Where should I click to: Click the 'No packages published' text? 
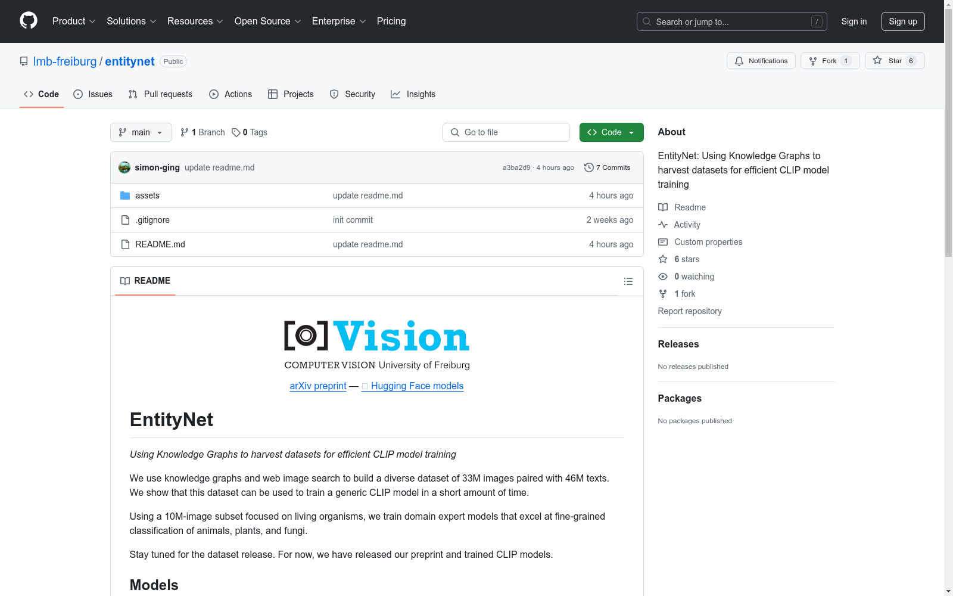click(695, 421)
